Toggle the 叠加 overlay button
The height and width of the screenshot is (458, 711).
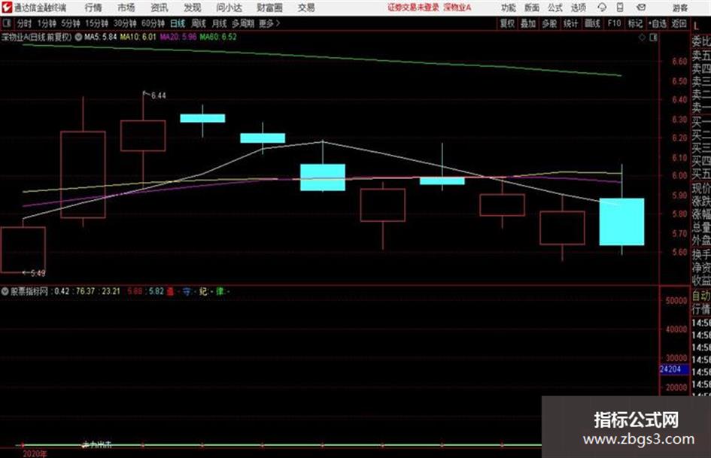coord(528,23)
